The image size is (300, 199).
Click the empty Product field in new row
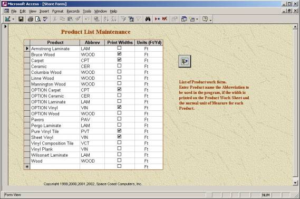(x=55, y=167)
